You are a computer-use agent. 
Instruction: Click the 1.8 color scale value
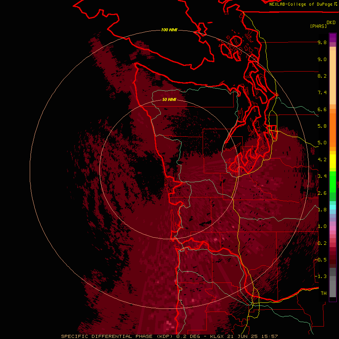pyautogui.click(x=322, y=210)
